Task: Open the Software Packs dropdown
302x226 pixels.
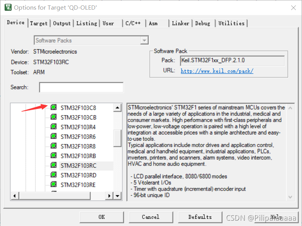Action: pos(144,40)
